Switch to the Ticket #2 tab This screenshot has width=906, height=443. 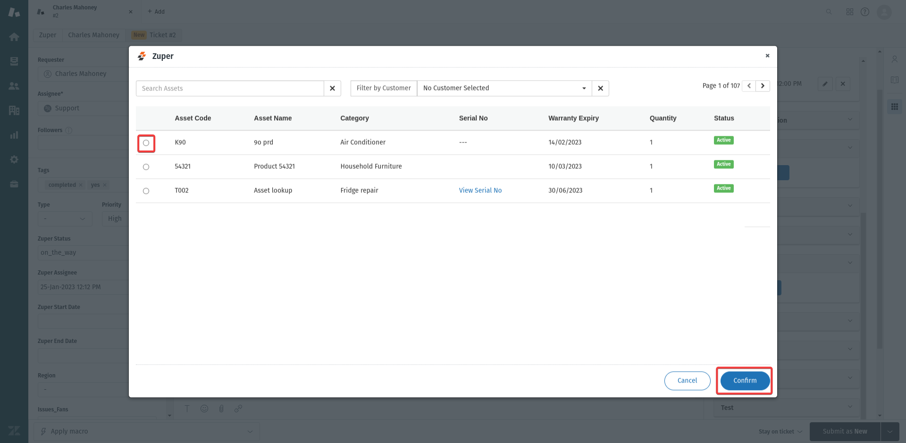[x=154, y=35]
